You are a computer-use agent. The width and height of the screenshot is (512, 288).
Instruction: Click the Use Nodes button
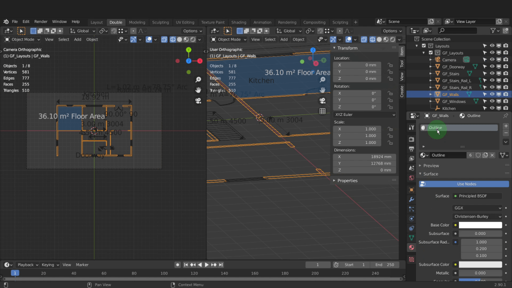point(466,184)
